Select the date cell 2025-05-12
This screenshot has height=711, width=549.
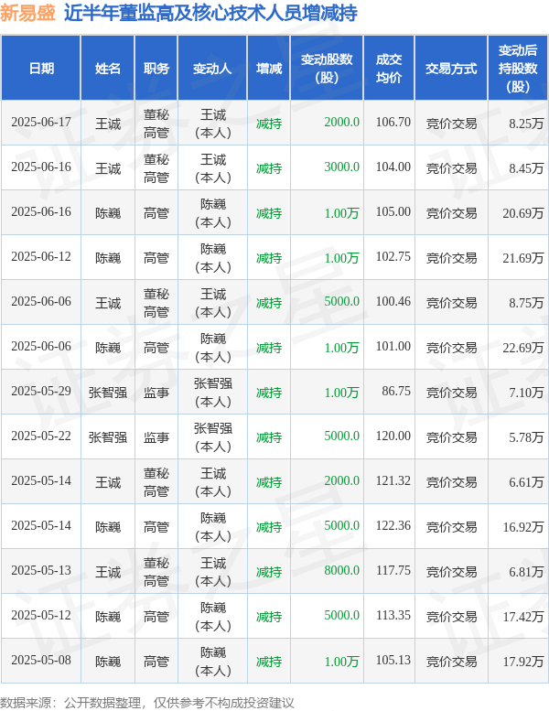coord(41,616)
